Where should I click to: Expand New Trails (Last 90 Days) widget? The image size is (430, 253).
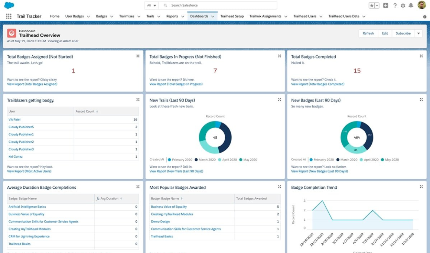coord(280,100)
